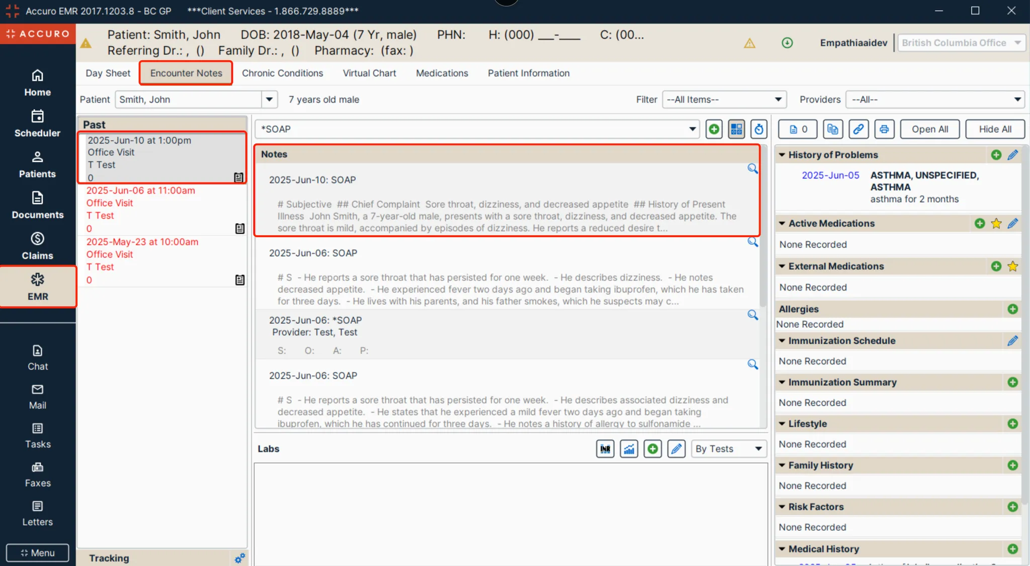Open INR lab icon in Labs bar
1030x566 pixels.
pyautogui.click(x=605, y=449)
